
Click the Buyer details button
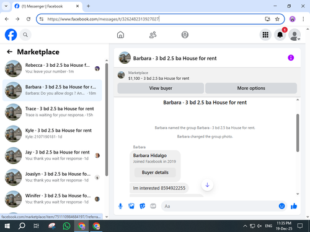click(x=155, y=173)
